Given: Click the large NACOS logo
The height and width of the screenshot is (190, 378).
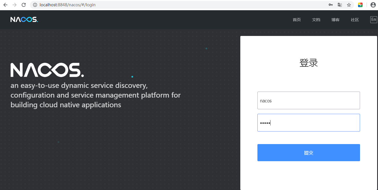Looking at the screenshot, I should point(47,70).
